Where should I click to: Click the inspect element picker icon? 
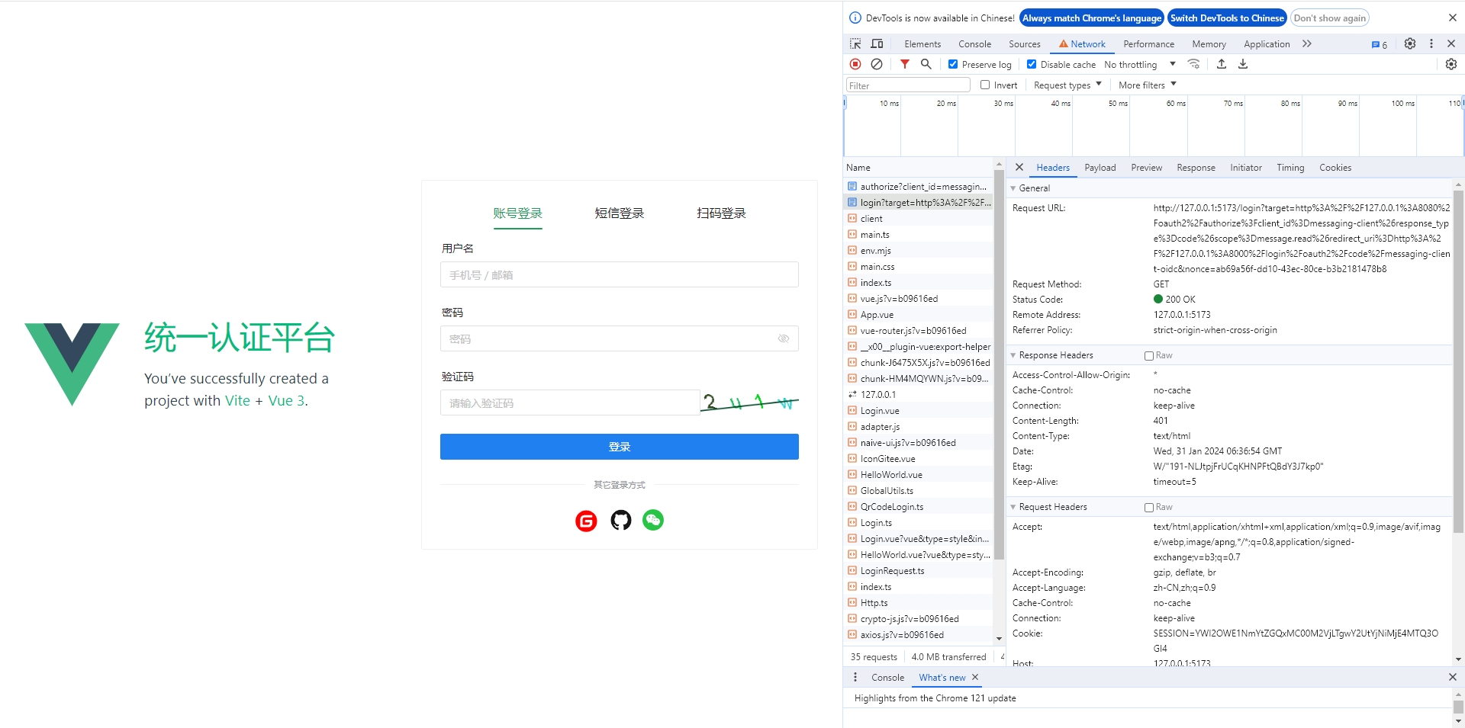click(855, 44)
